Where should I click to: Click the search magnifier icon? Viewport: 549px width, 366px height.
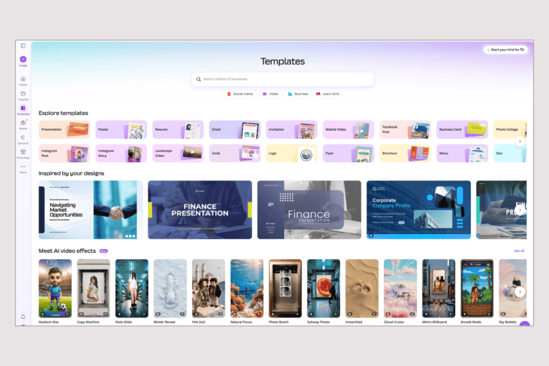pyautogui.click(x=198, y=79)
